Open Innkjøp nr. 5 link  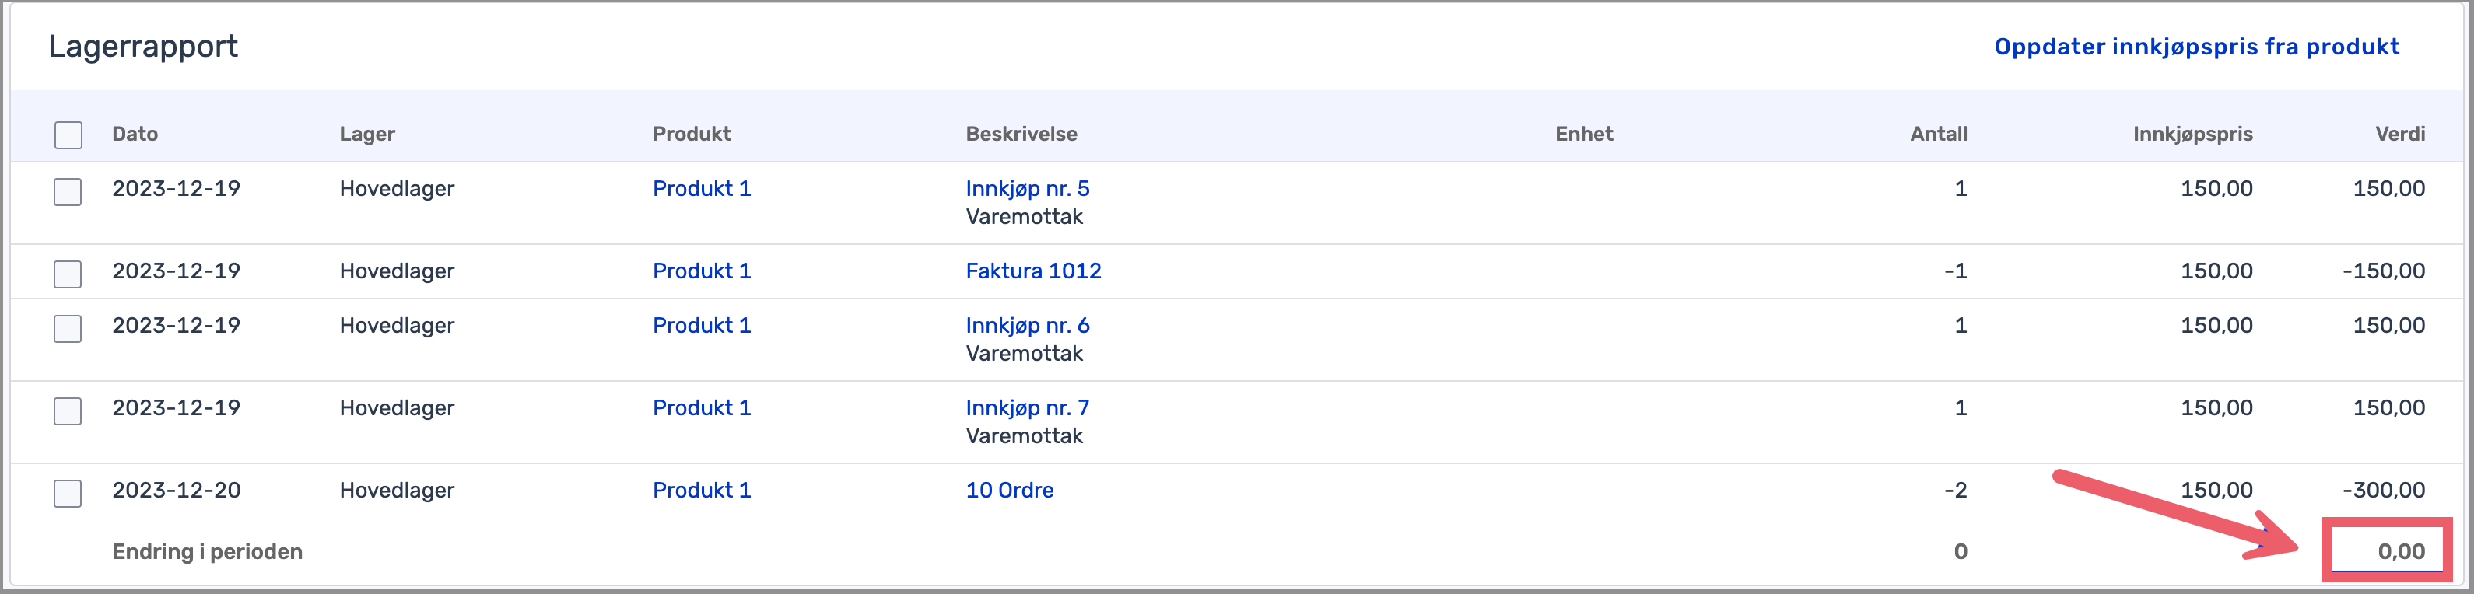1027,188
